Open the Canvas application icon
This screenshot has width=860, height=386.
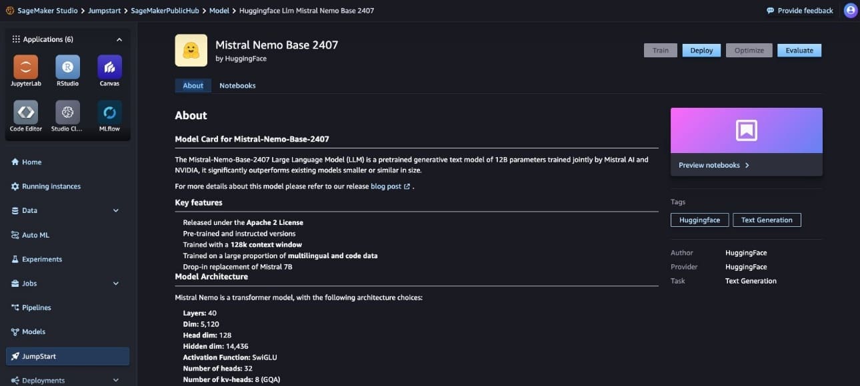109,67
